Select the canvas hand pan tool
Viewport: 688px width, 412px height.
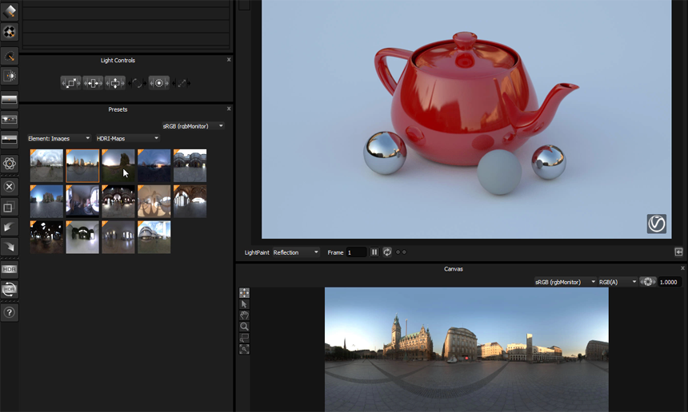pos(244,315)
